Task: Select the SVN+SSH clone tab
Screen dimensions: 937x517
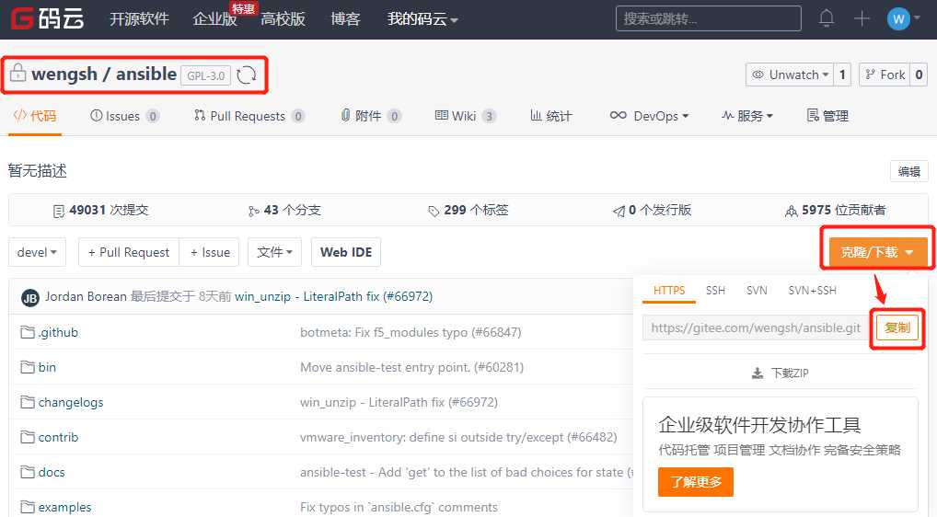Action: point(812,291)
